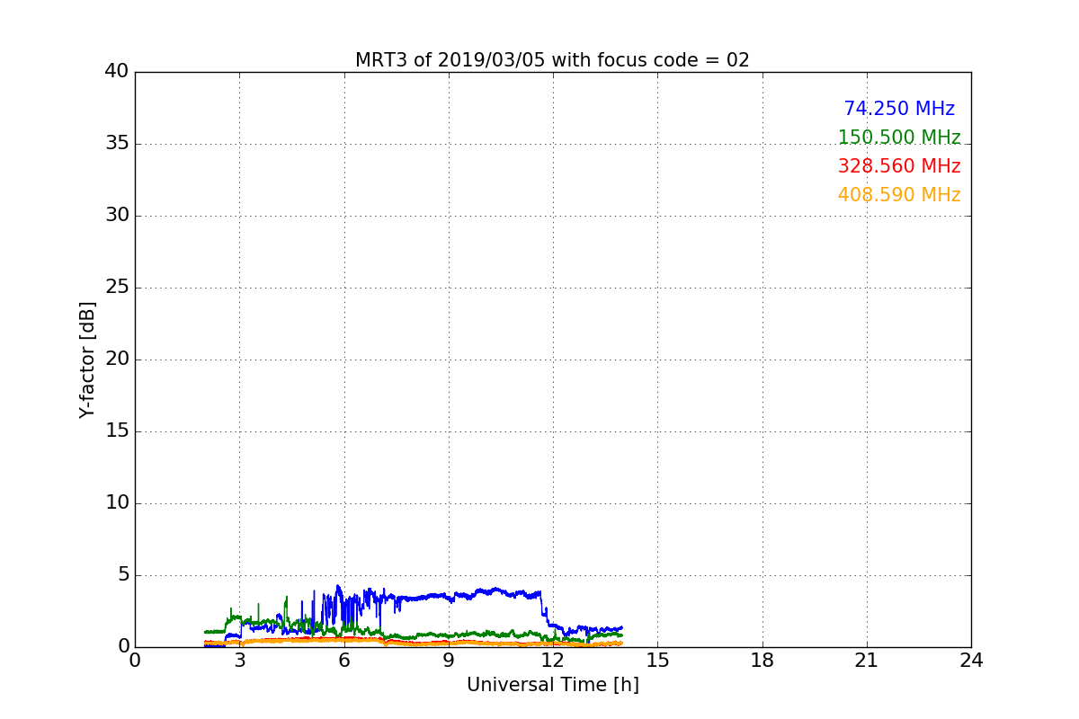
Task: Click y-axis tick label 30
Action: click(117, 216)
